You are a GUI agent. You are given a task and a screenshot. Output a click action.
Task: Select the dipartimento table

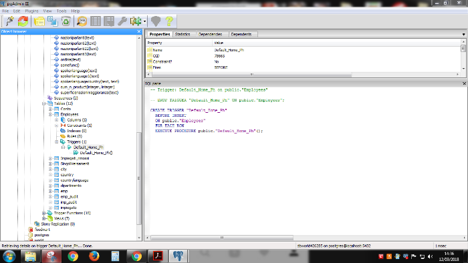[x=71, y=186]
